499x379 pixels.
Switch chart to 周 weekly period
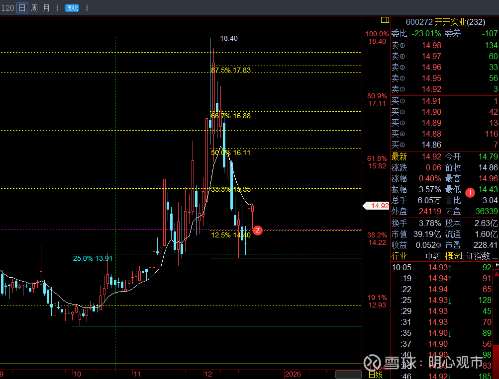coord(34,8)
